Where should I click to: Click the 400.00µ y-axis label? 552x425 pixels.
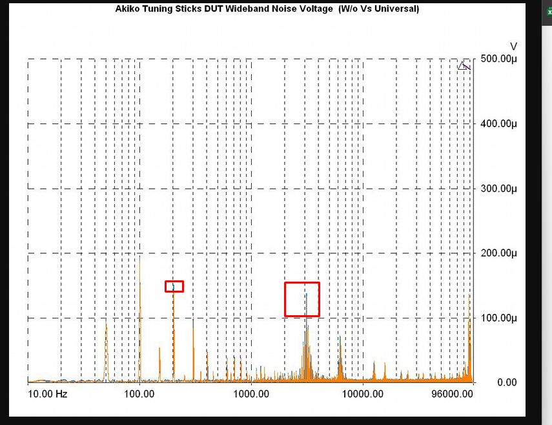click(498, 123)
